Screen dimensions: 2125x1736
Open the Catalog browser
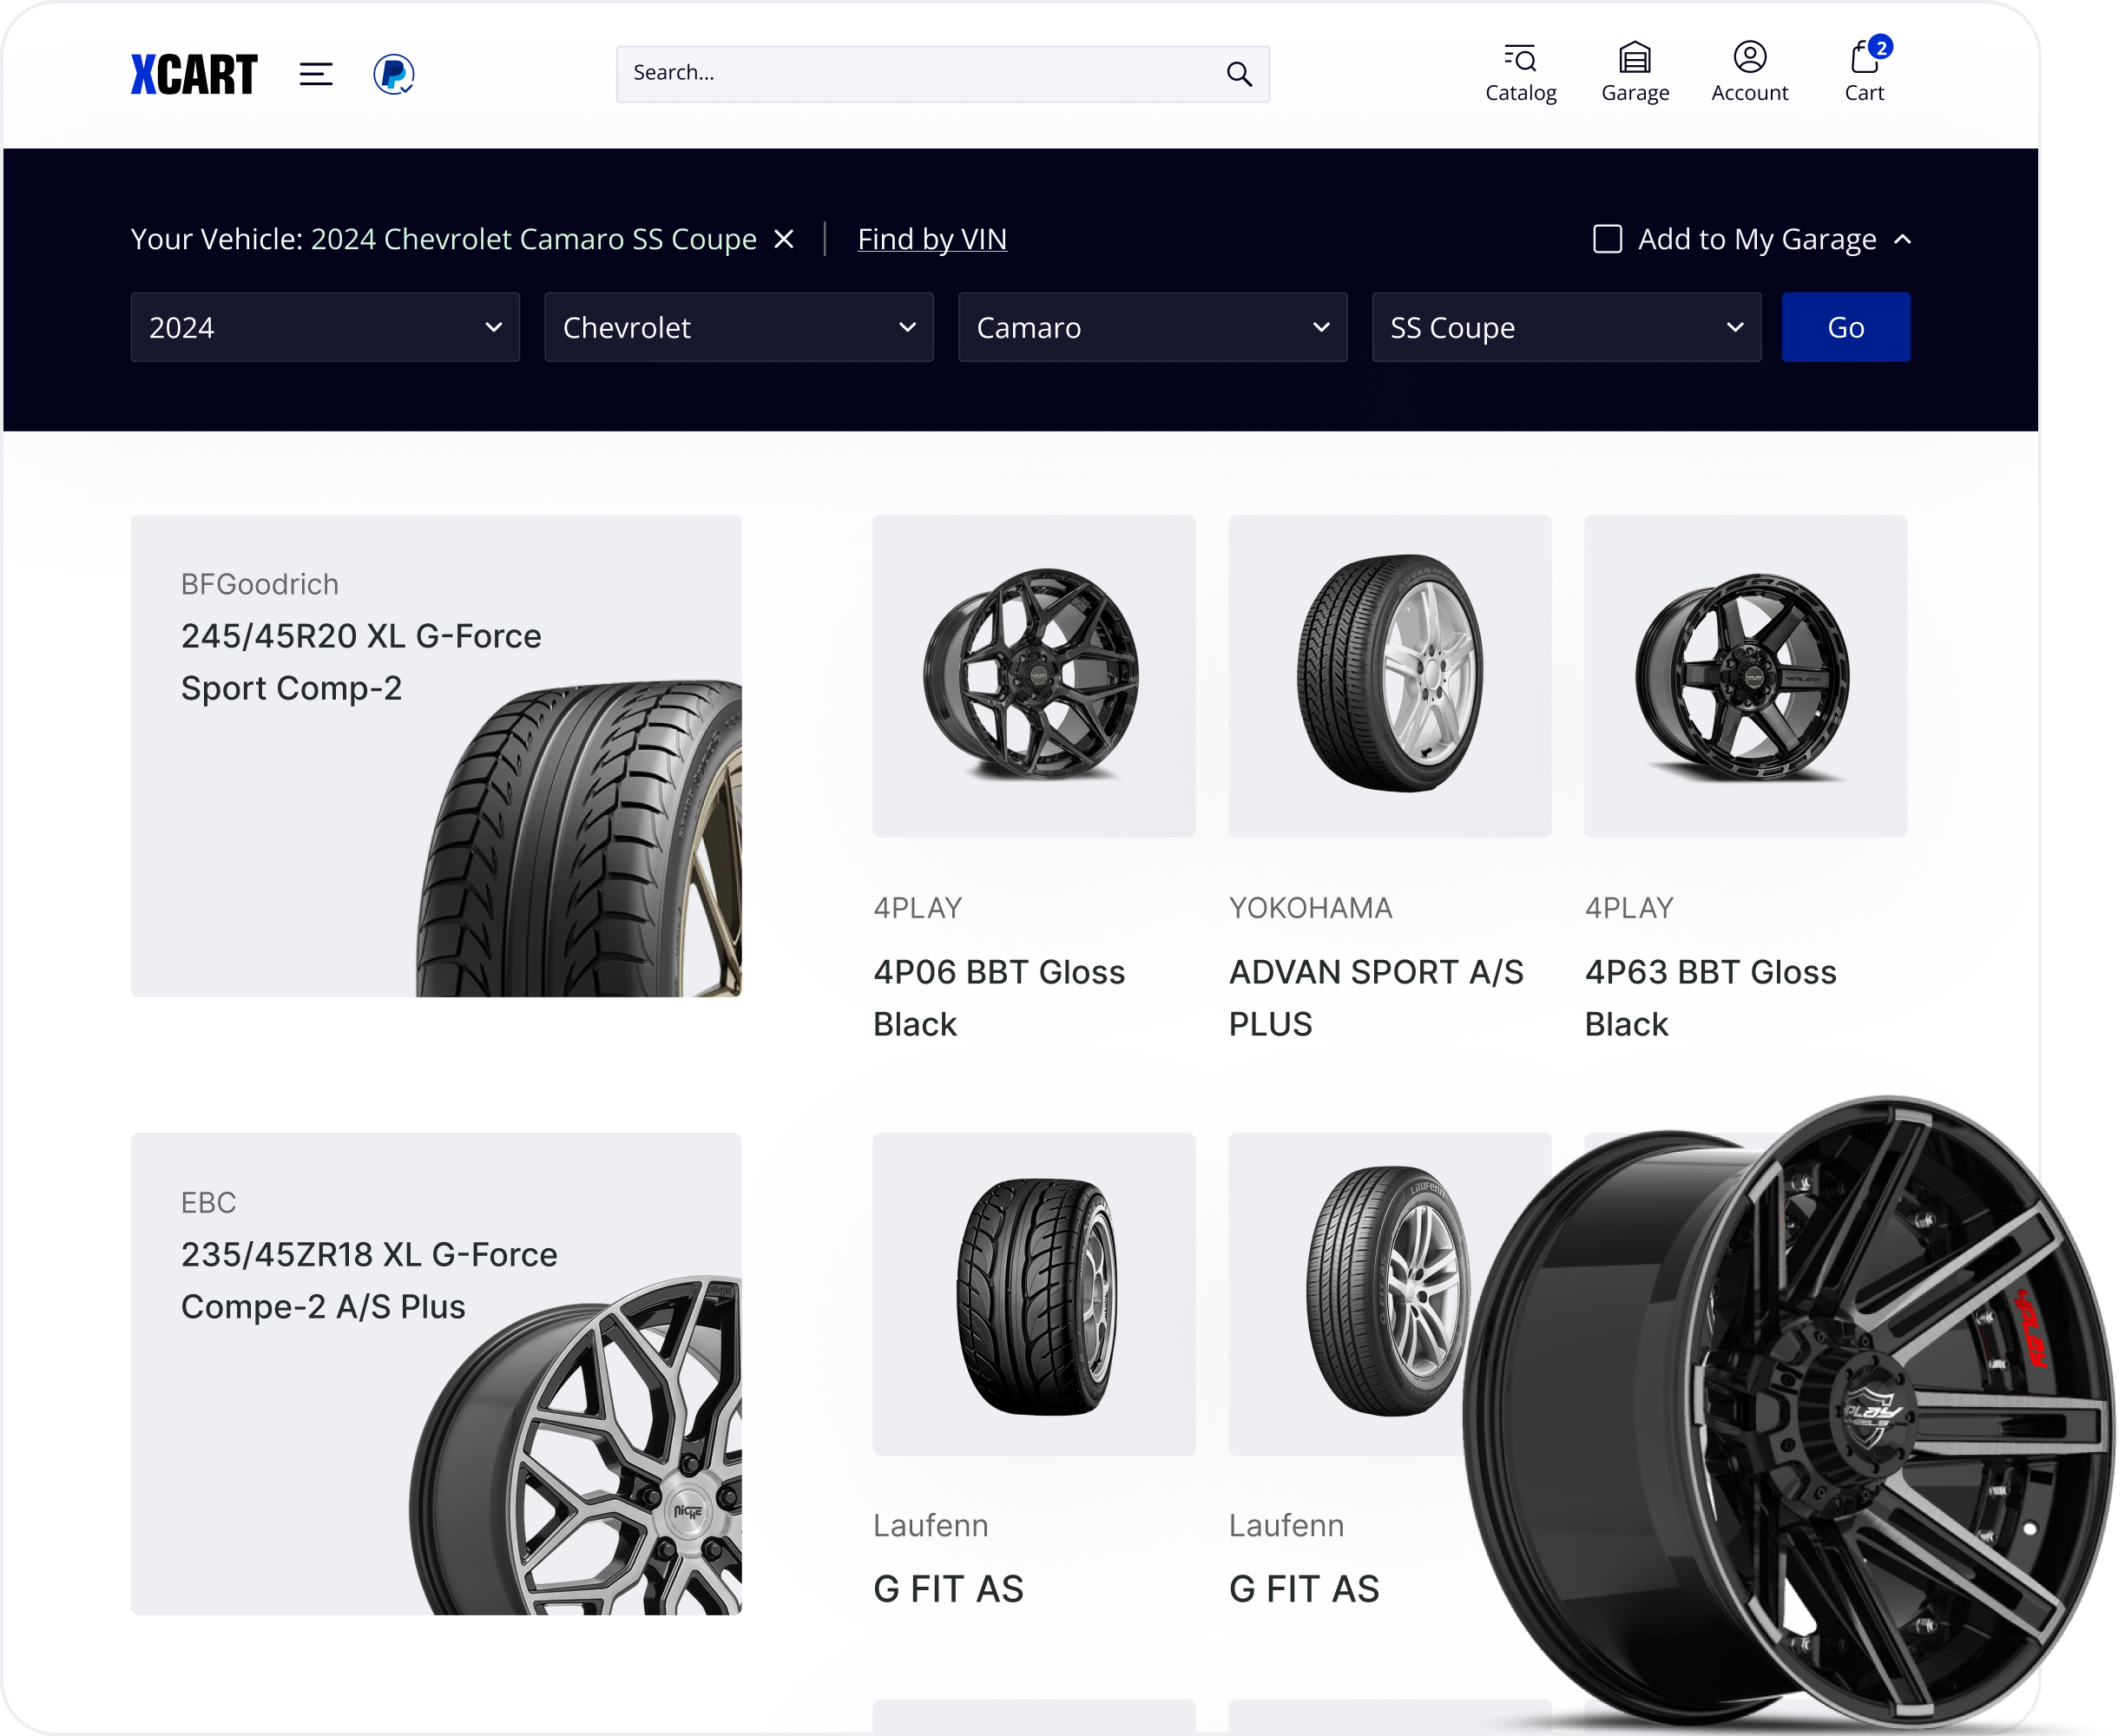click(x=1521, y=70)
